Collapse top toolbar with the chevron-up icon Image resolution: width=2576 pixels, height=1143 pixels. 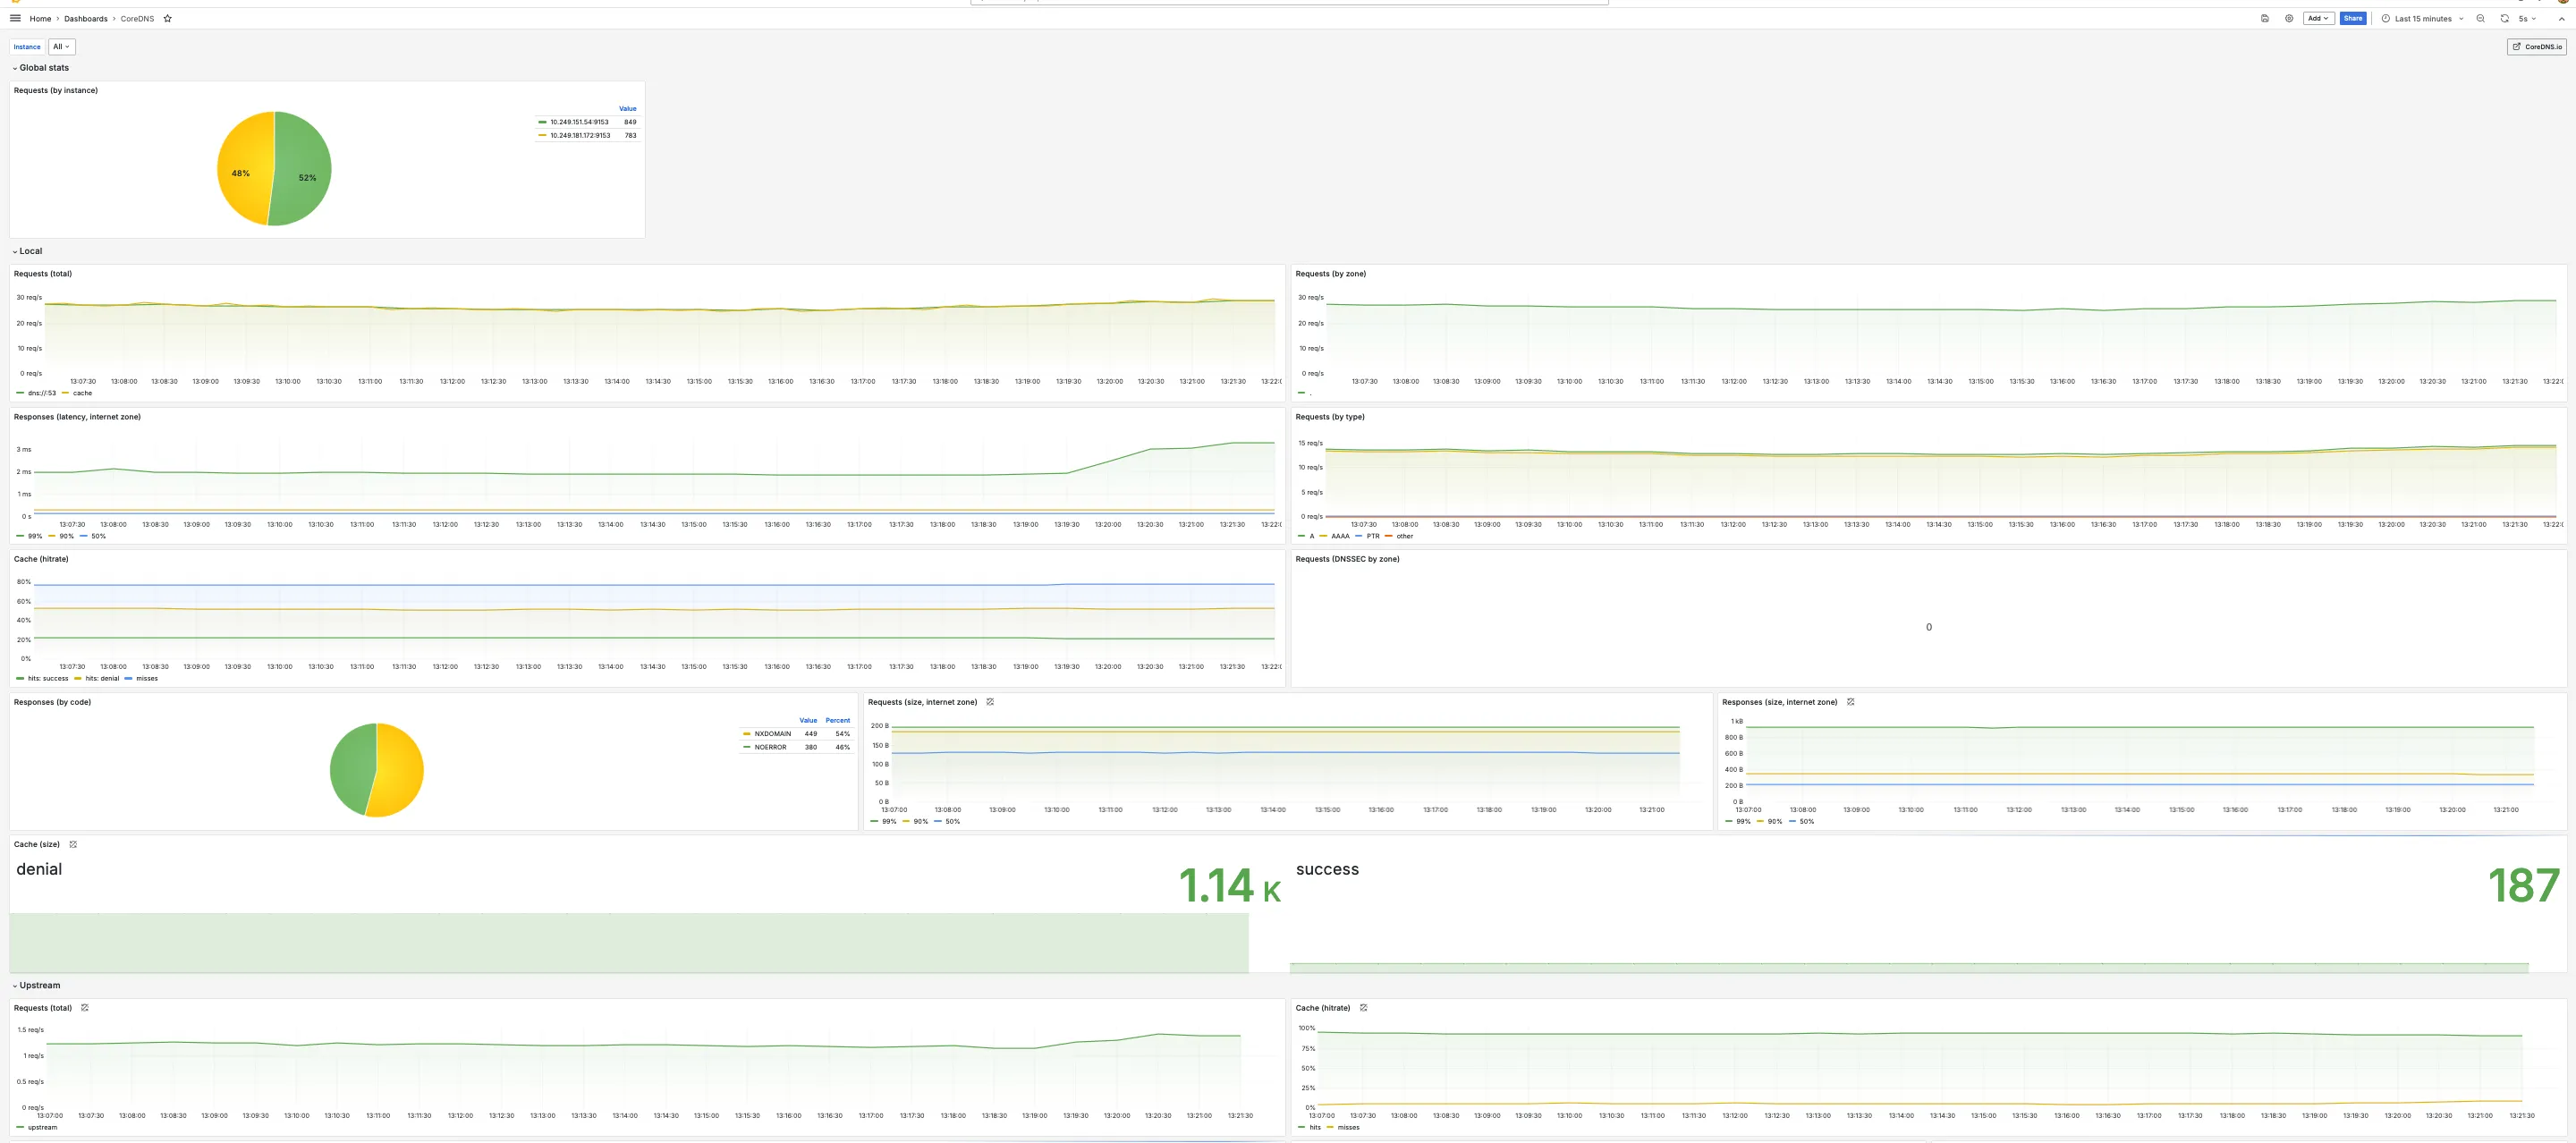2561,18
